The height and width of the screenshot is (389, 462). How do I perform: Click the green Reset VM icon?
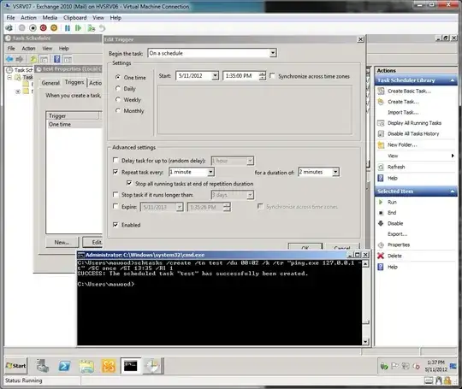(x=78, y=28)
